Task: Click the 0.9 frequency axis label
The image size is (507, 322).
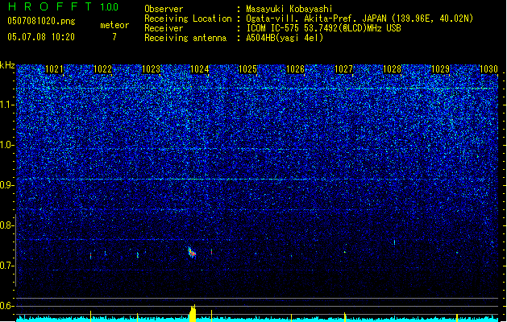Action: tap(7, 185)
